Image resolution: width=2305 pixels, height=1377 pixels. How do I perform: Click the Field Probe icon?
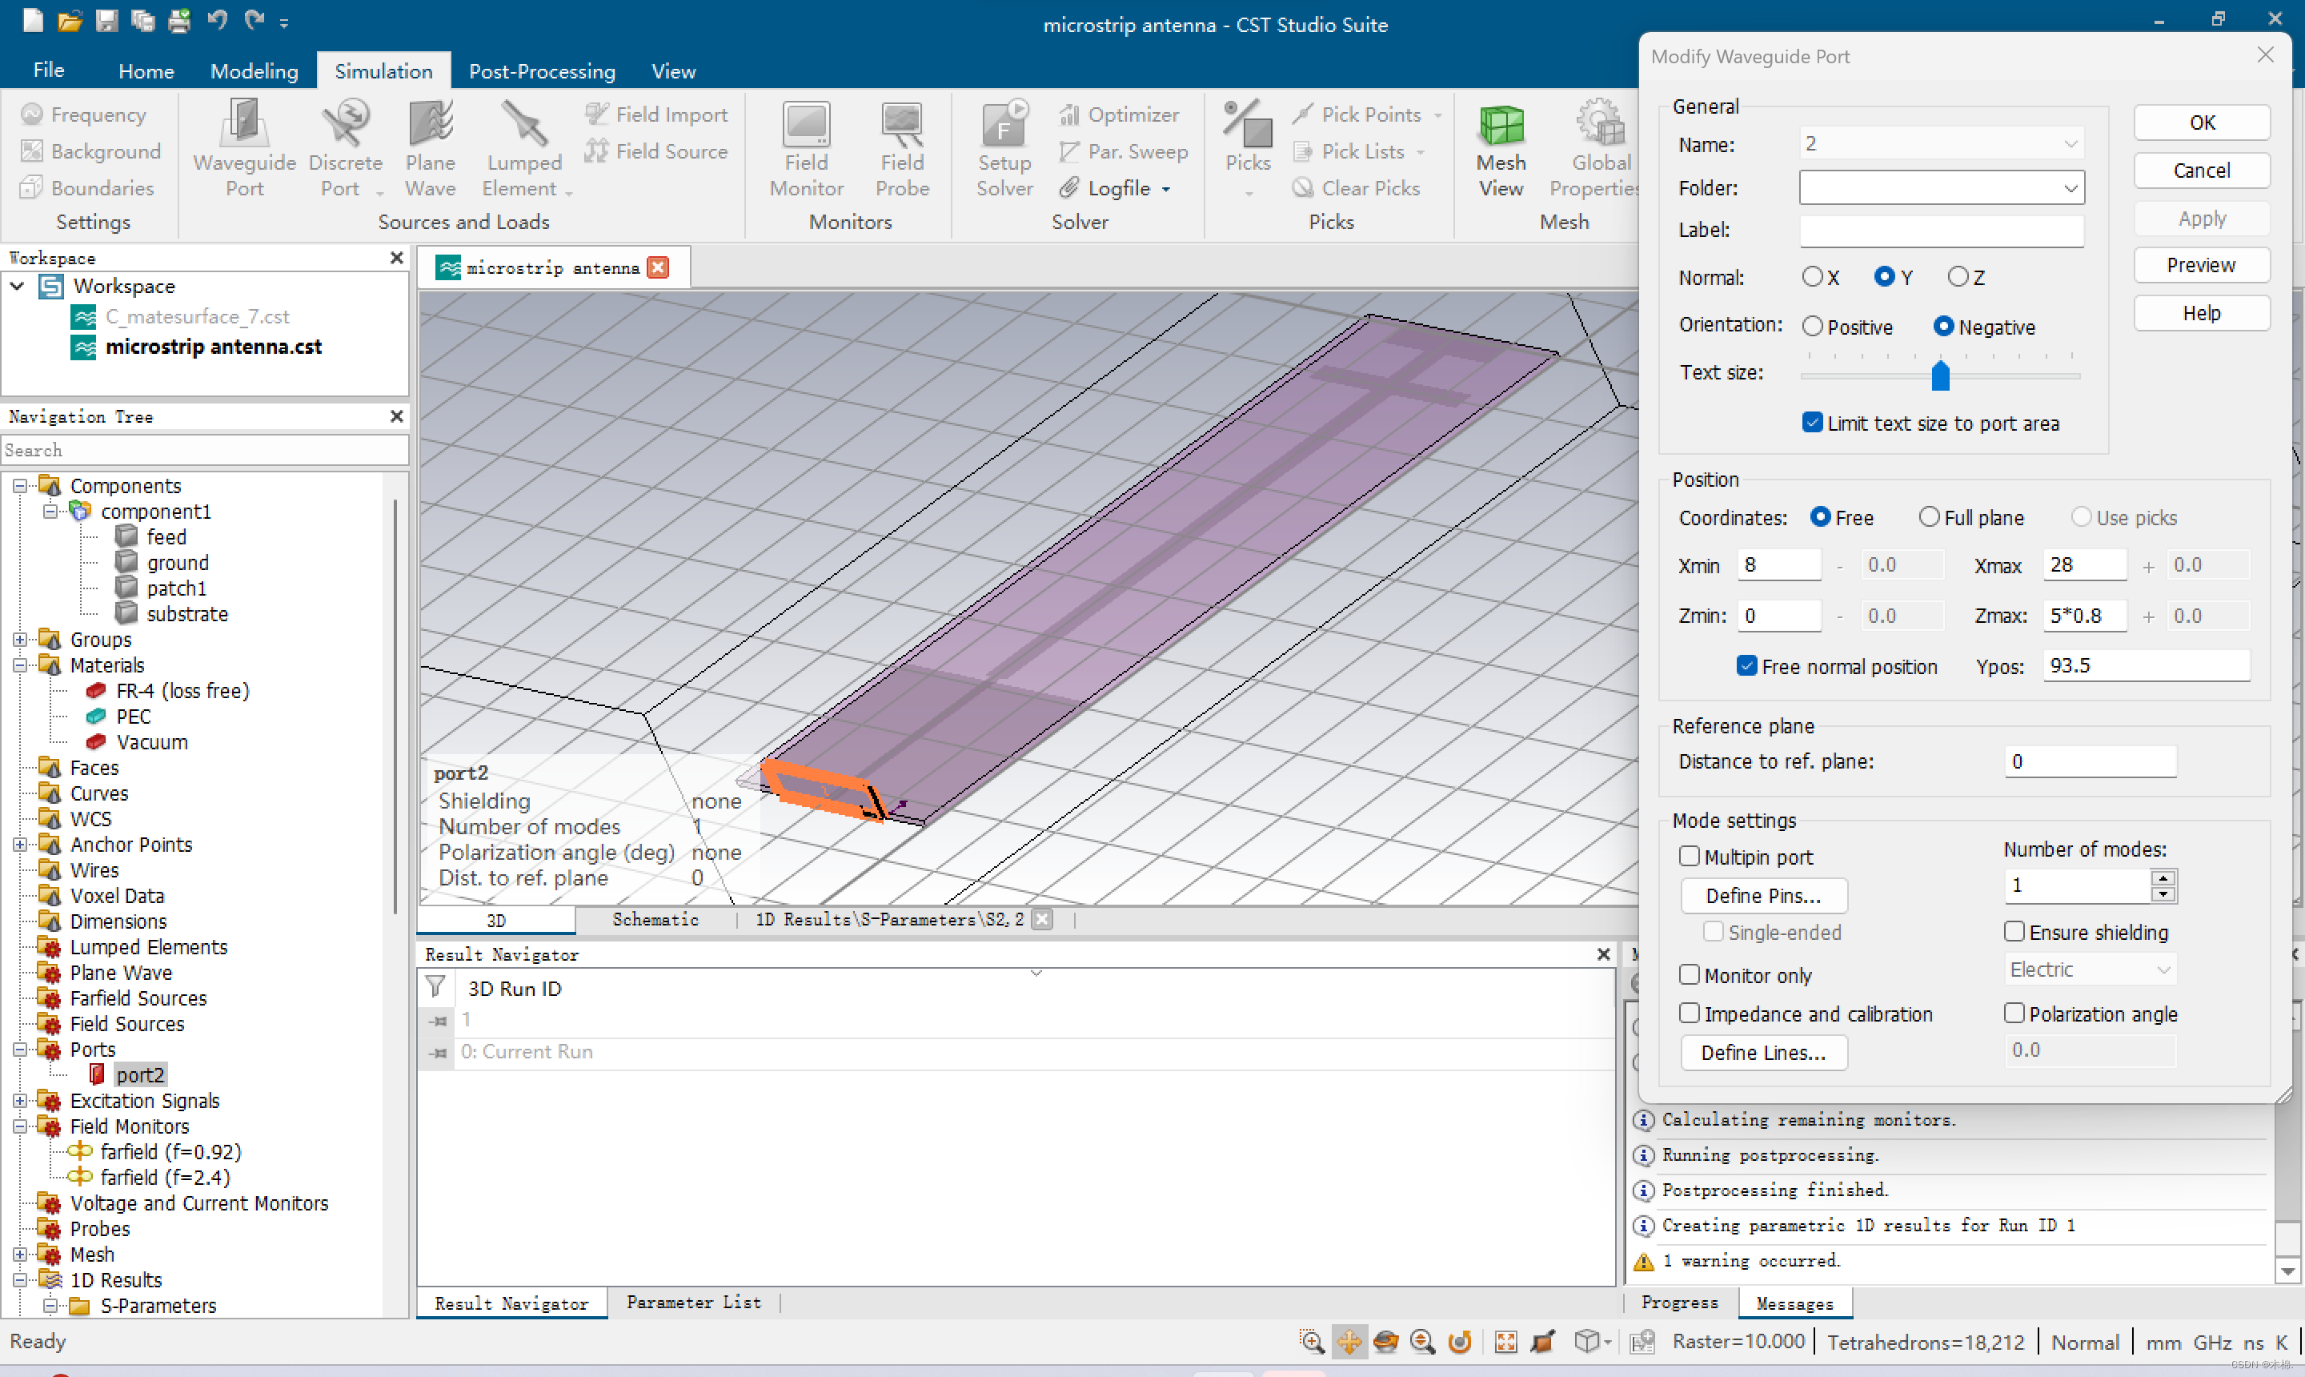pyautogui.click(x=902, y=147)
